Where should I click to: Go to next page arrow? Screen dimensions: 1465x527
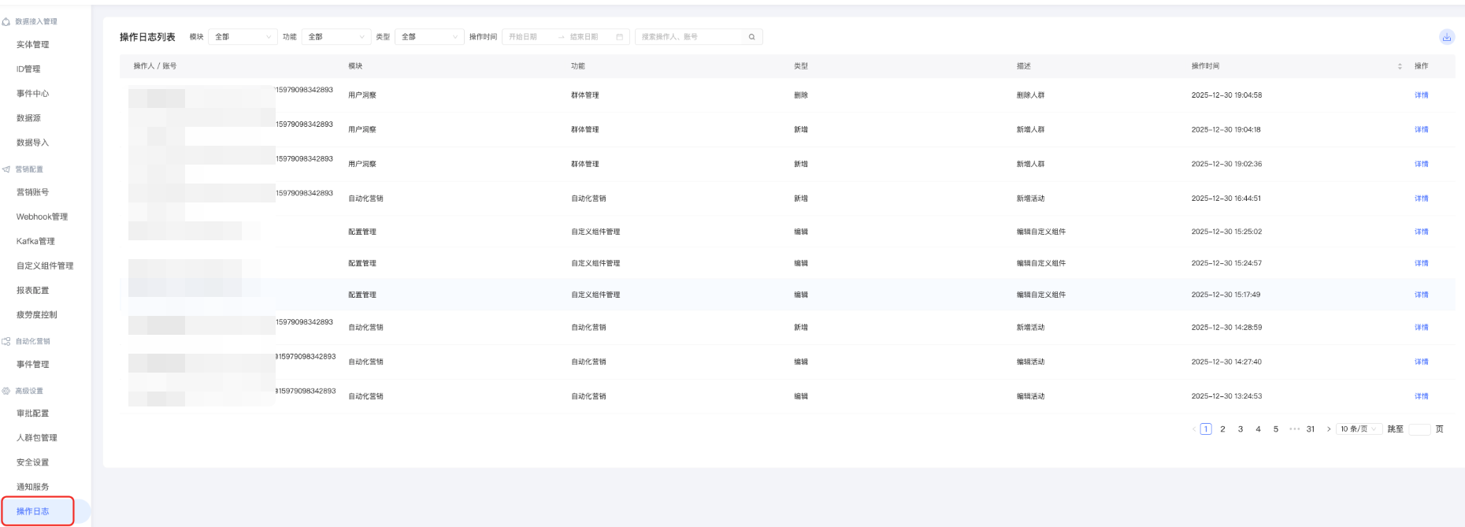tap(1328, 429)
